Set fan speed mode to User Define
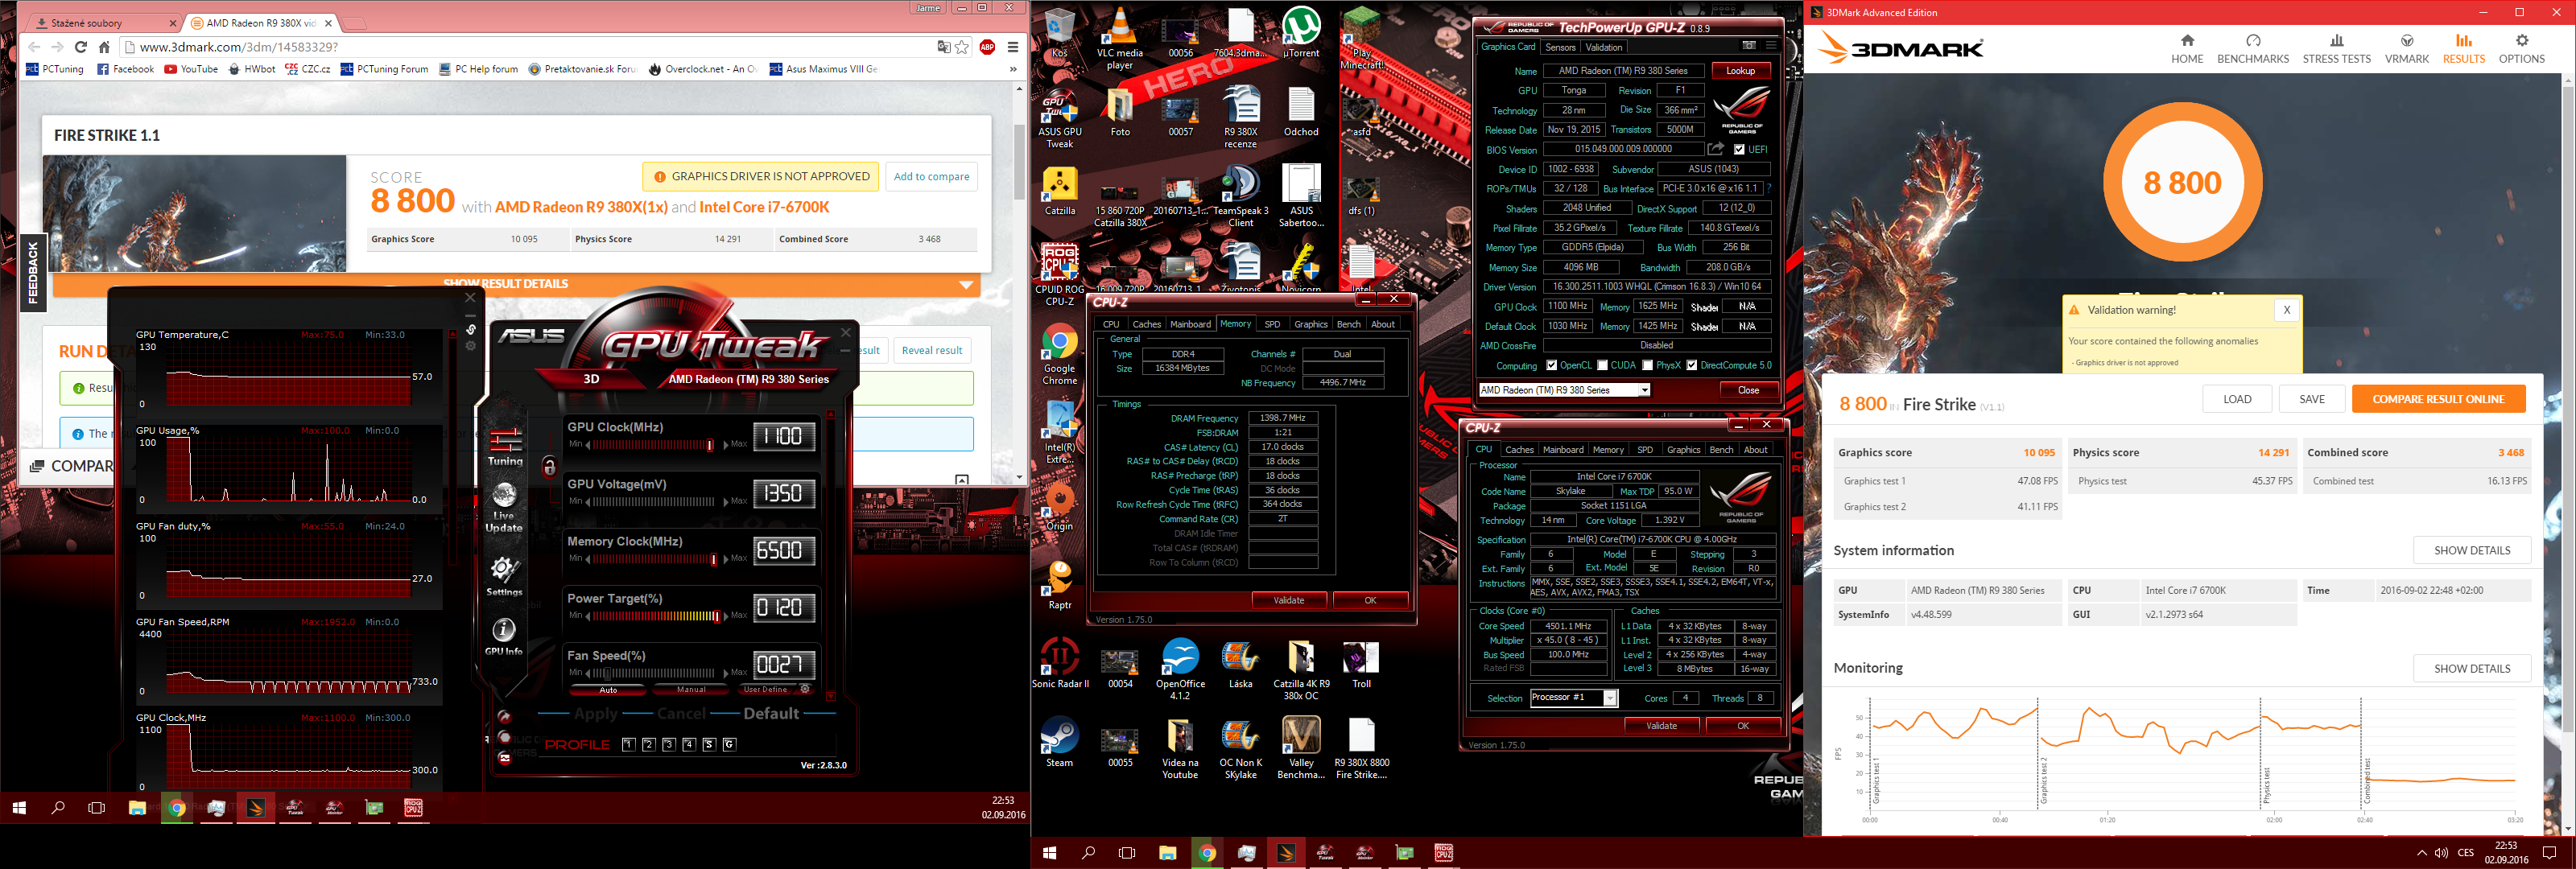The image size is (2576, 869). pos(766,690)
